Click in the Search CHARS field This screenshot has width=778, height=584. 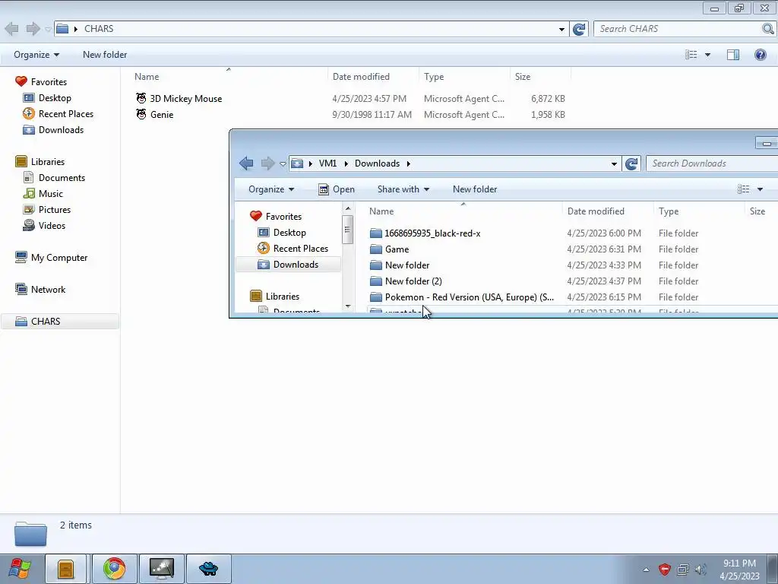click(x=678, y=29)
